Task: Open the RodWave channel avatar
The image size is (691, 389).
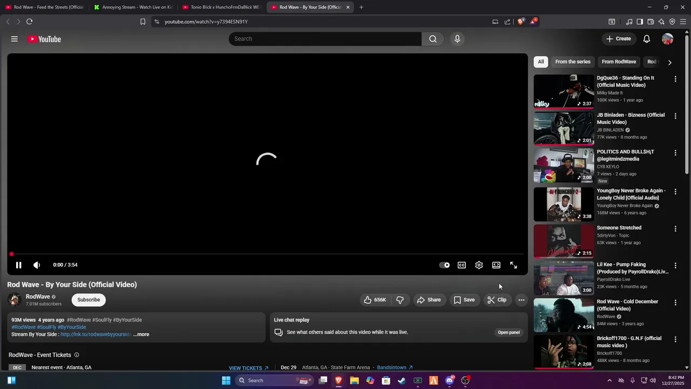Action: tap(15, 300)
